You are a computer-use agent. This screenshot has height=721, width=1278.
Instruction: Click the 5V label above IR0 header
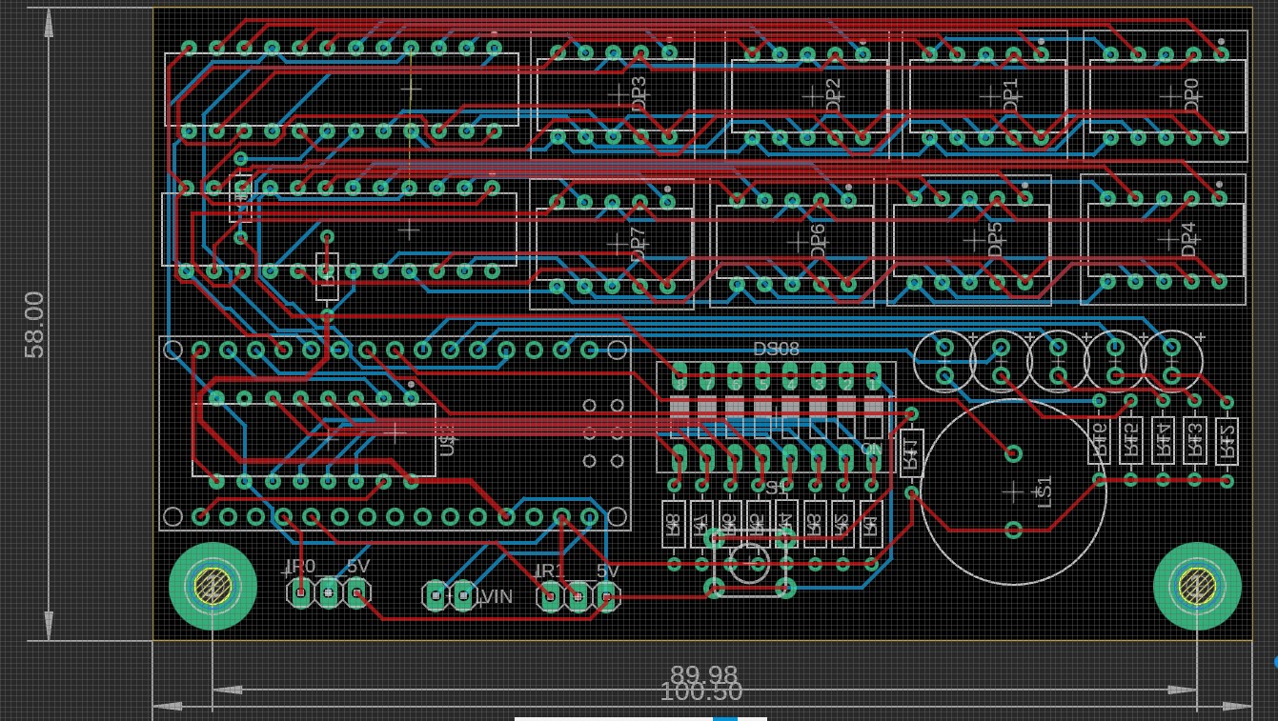357,567
